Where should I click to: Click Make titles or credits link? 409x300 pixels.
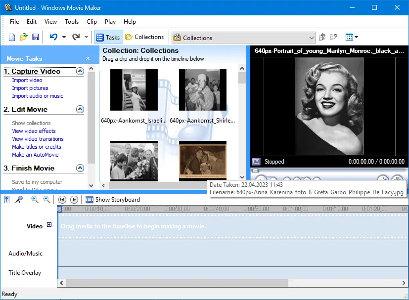pyautogui.click(x=37, y=147)
